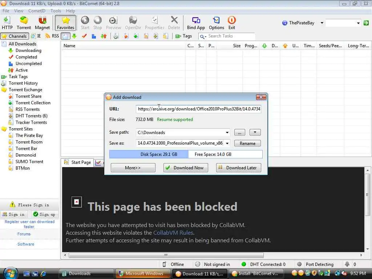Click the green Downloading filter arrow in toolbar
The image size is (372, 279).
(74, 36)
